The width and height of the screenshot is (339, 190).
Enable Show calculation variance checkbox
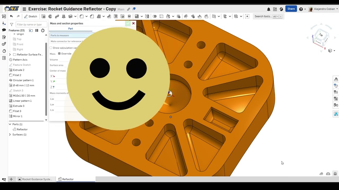point(51,48)
